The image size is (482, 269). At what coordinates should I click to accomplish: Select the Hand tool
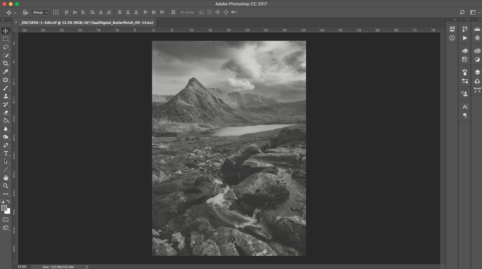pyautogui.click(x=6, y=178)
